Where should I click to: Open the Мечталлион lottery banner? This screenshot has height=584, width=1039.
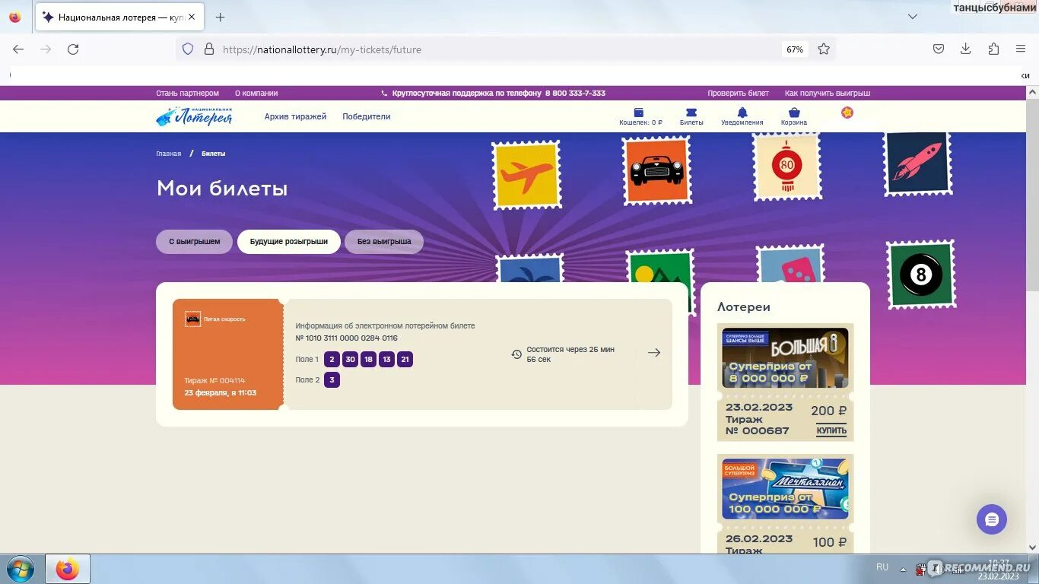pyautogui.click(x=785, y=489)
